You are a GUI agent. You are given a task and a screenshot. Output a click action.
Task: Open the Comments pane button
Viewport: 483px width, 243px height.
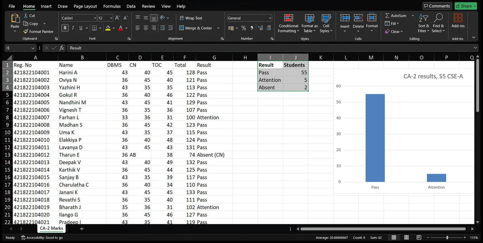point(437,6)
